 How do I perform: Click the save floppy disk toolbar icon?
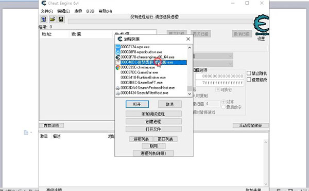61,20
